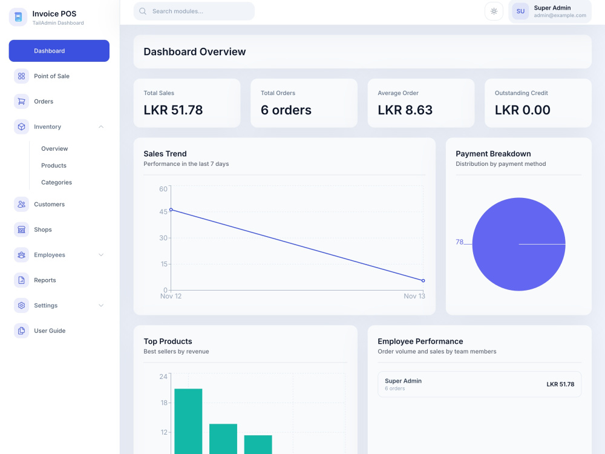Go to the Customers page
The image size is (605, 454).
[x=59, y=204]
